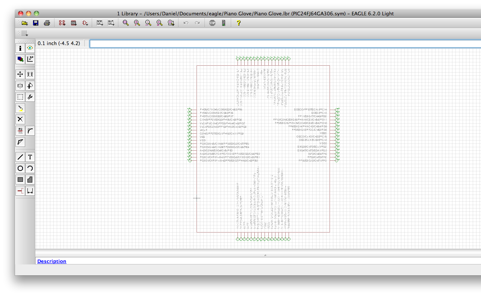Select the Circle tool

coord(20,168)
